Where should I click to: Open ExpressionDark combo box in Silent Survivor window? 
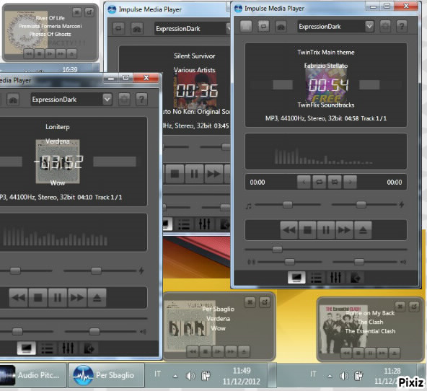point(193,29)
